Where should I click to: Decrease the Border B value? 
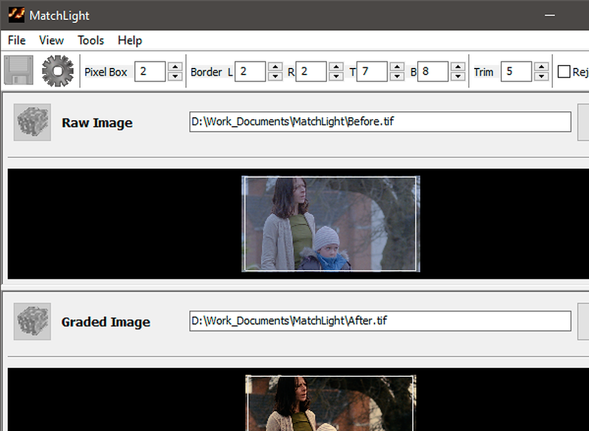coord(458,76)
